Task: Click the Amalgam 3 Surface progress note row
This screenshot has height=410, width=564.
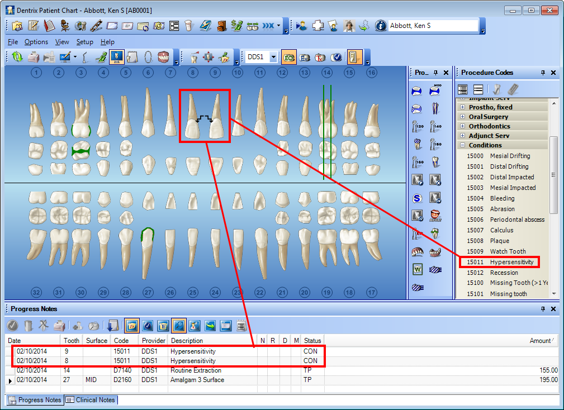Action: (282, 380)
